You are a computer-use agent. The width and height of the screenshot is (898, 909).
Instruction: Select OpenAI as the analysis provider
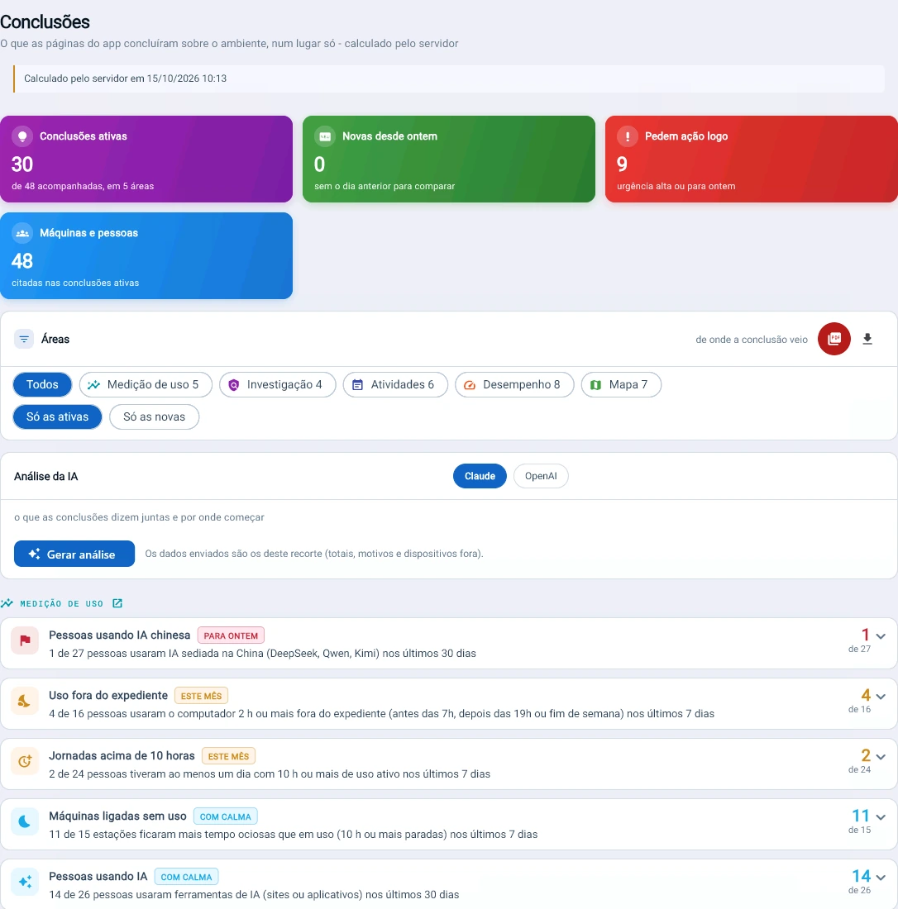tap(541, 476)
